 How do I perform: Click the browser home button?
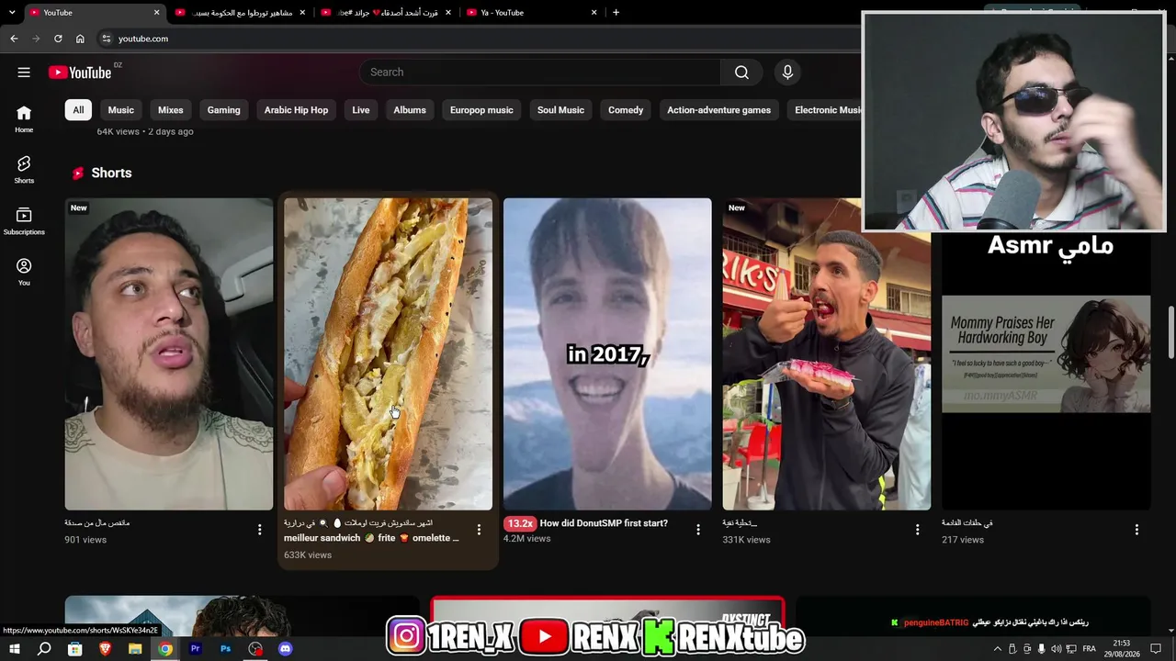(80, 39)
